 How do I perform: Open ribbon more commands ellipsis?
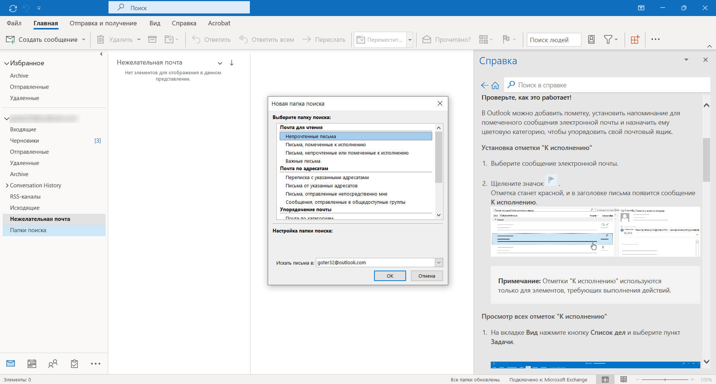(656, 39)
